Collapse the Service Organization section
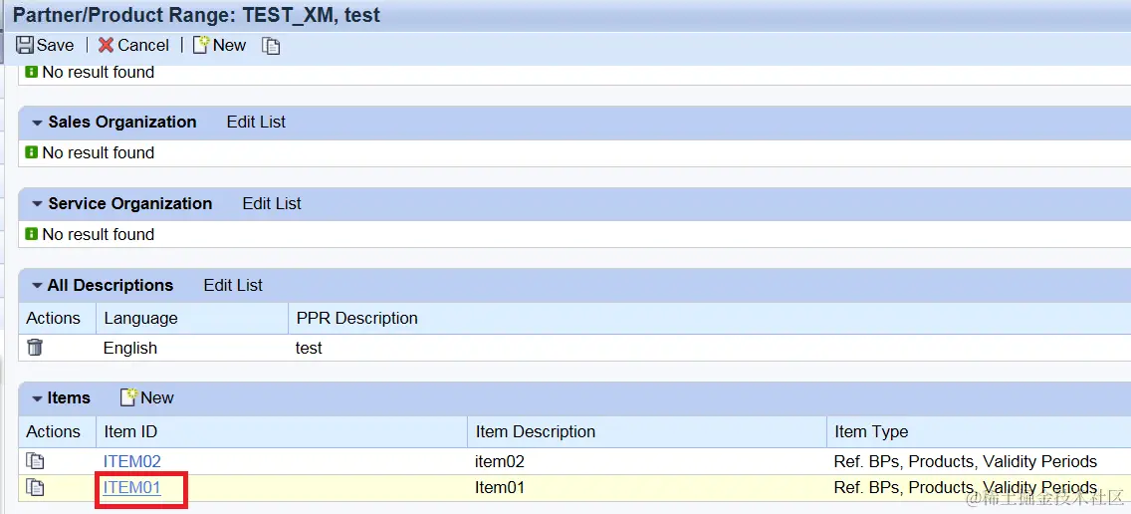The width and height of the screenshot is (1131, 514). (x=38, y=204)
